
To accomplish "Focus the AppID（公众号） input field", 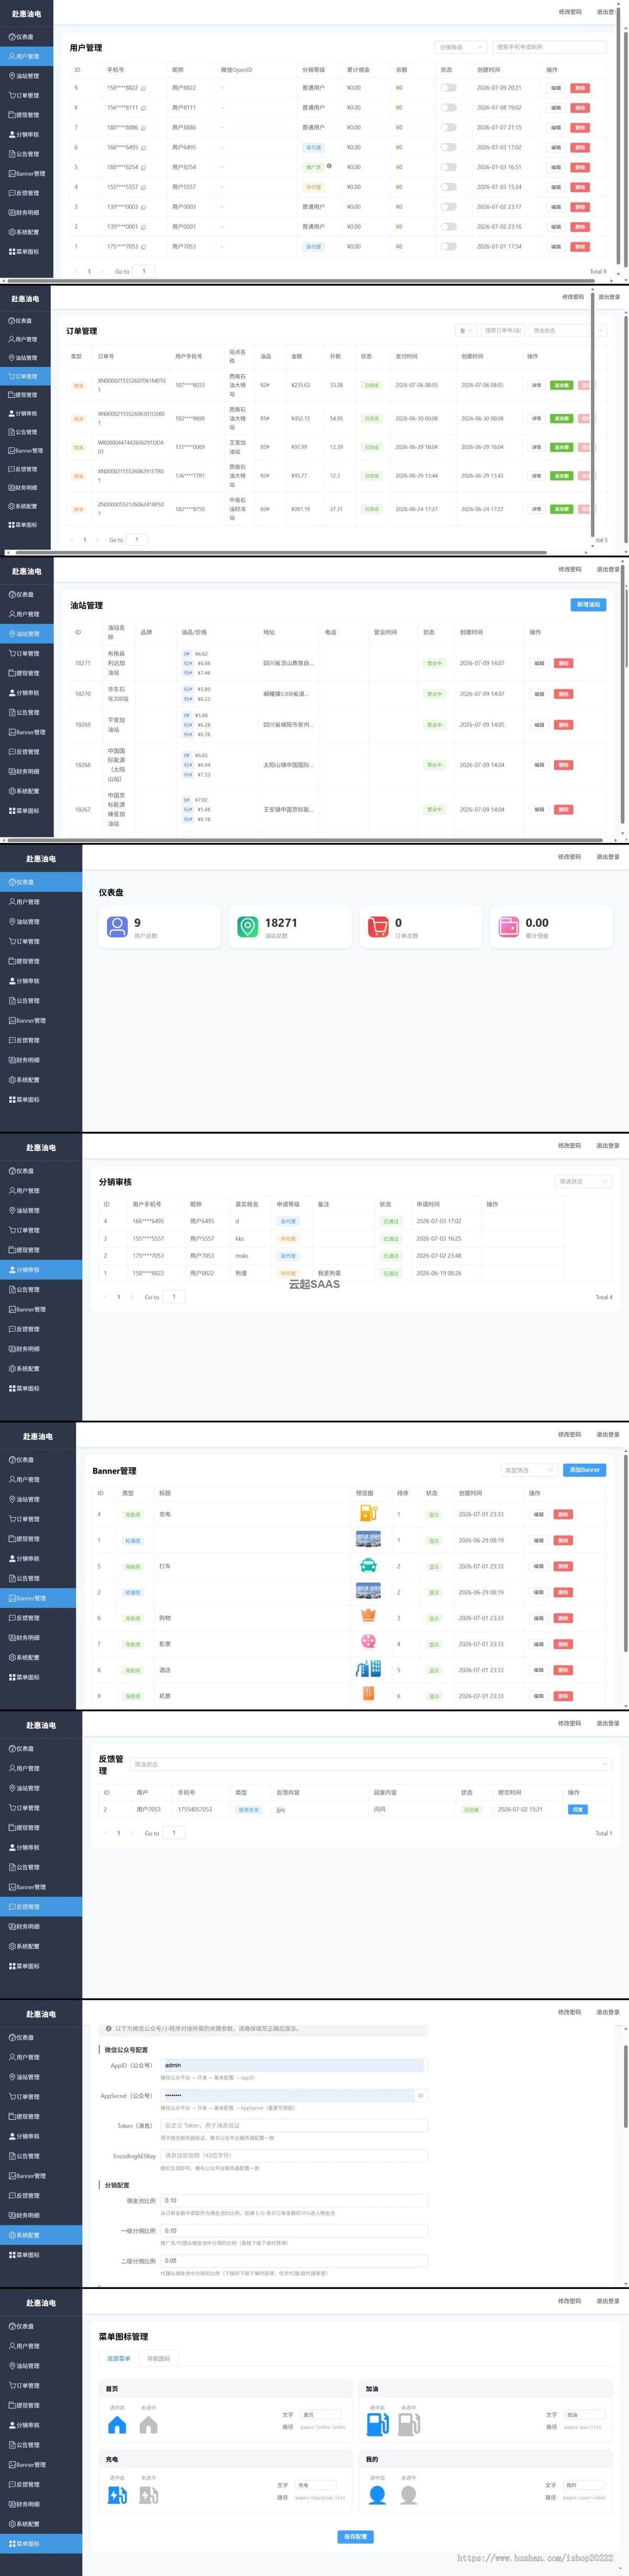I will [x=294, y=2064].
